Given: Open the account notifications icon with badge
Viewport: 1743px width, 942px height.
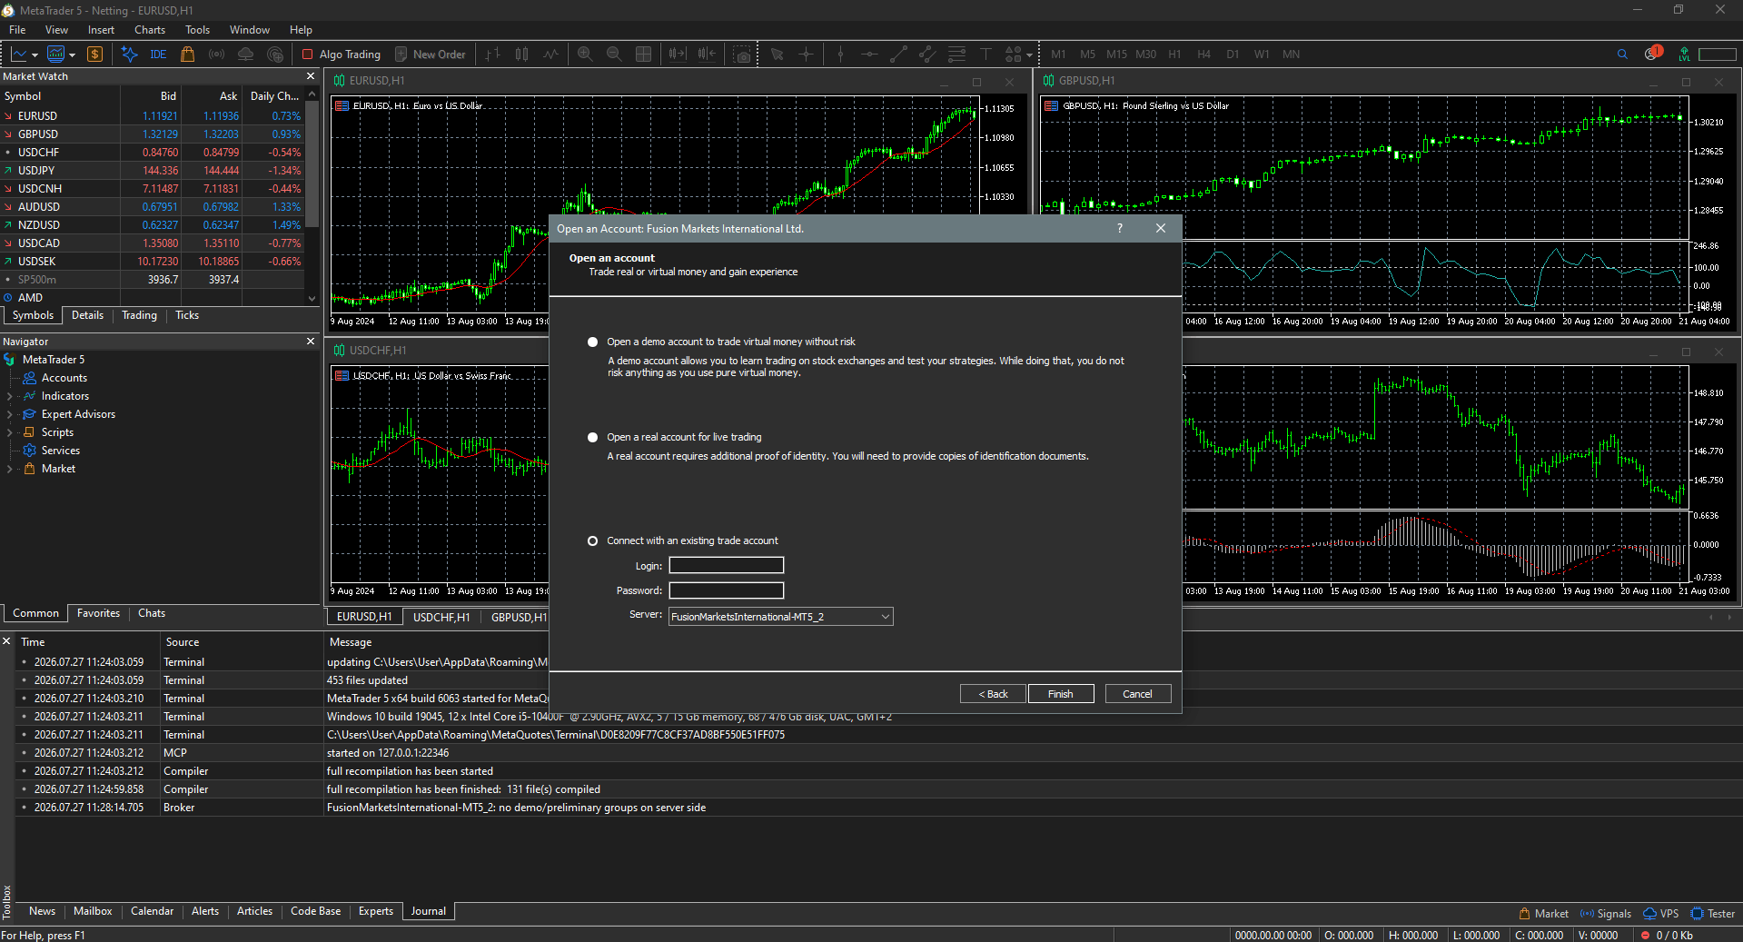Looking at the screenshot, I should pyautogui.click(x=1653, y=54).
